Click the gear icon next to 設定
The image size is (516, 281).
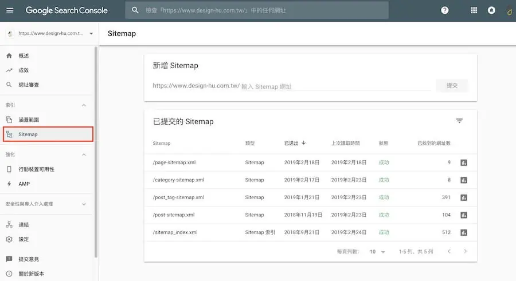coord(9,239)
